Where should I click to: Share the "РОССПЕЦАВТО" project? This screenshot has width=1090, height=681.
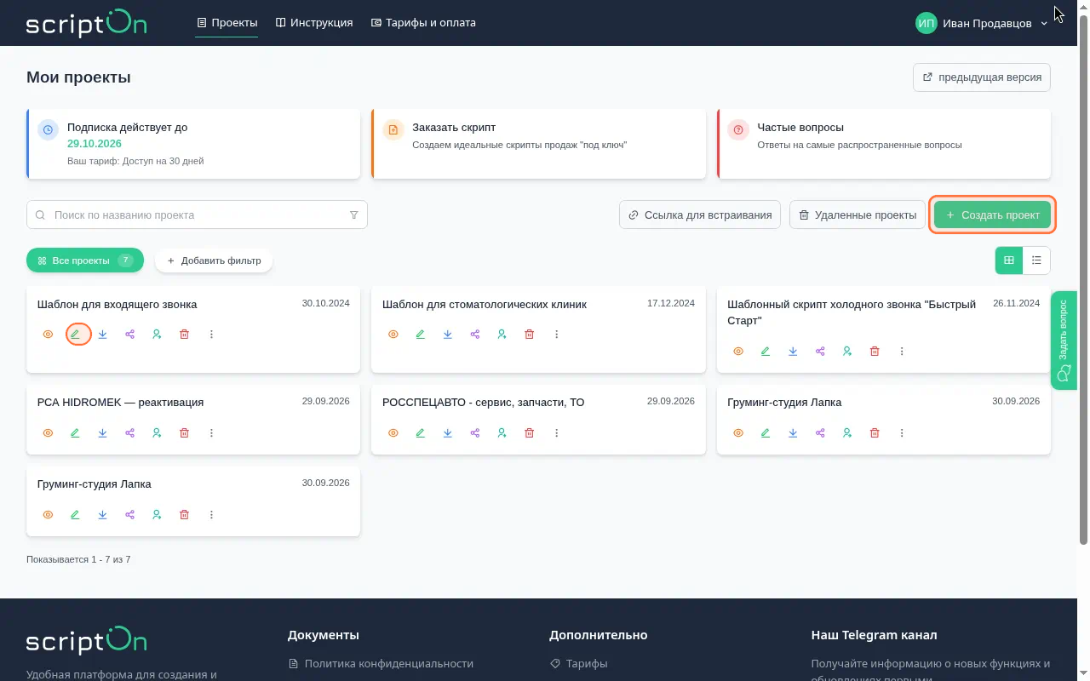475,432
